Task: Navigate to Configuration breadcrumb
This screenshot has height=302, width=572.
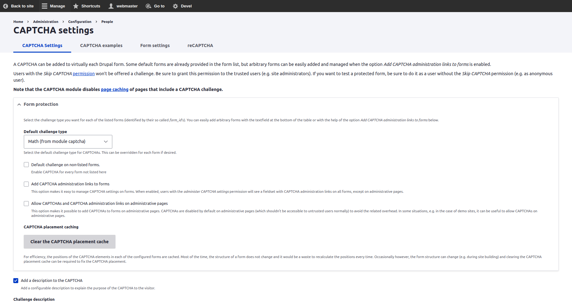Action: [x=80, y=22]
